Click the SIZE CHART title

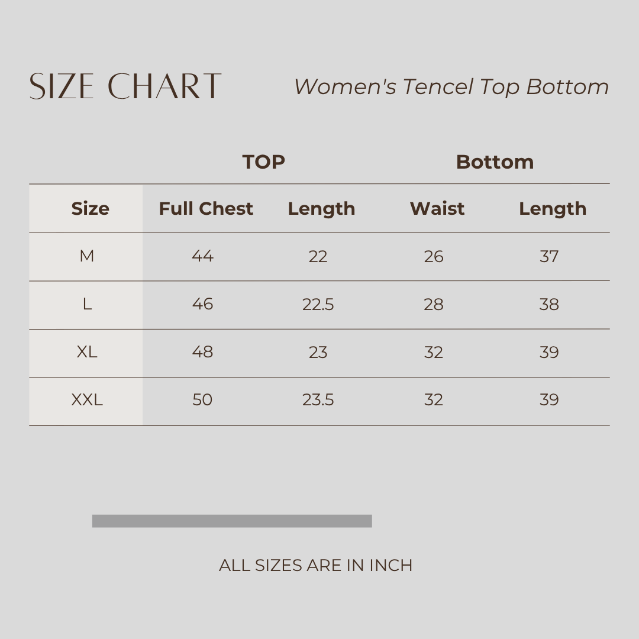125,86
